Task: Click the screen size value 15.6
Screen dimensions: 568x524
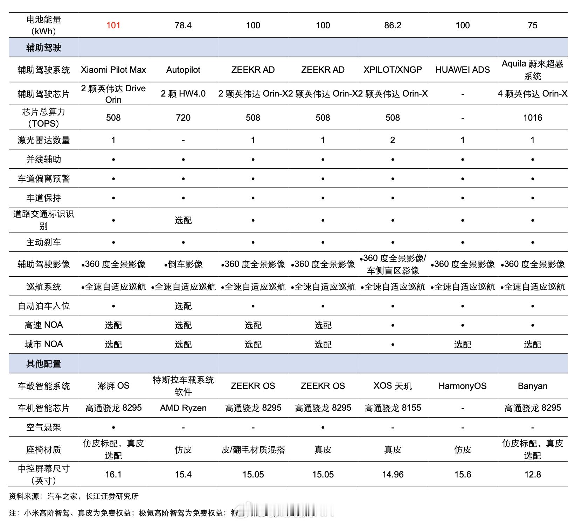Action: [462, 475]
